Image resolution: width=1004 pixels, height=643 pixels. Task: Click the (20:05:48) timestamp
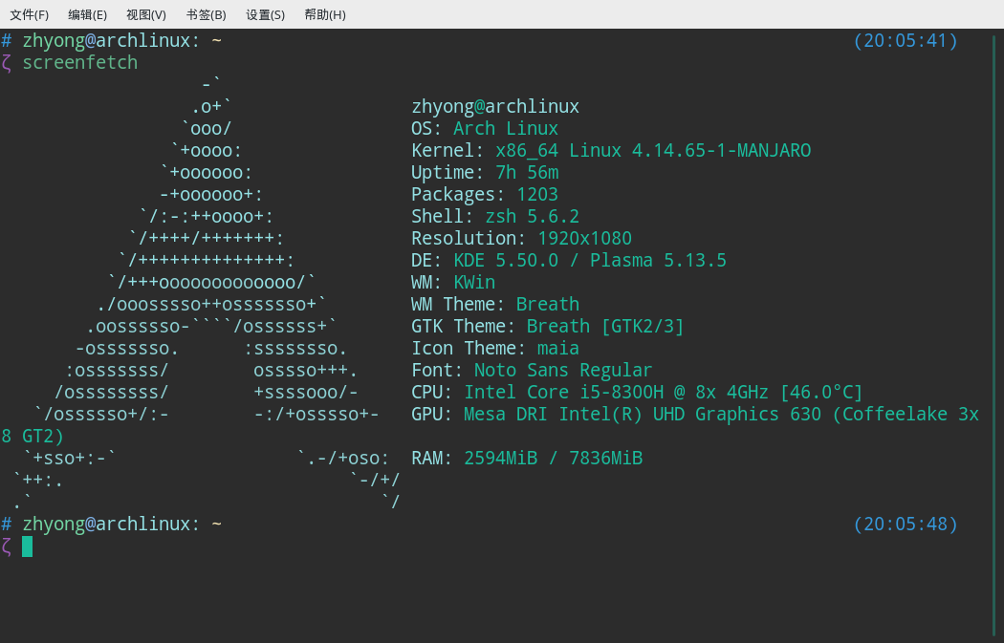click(905, 525)
